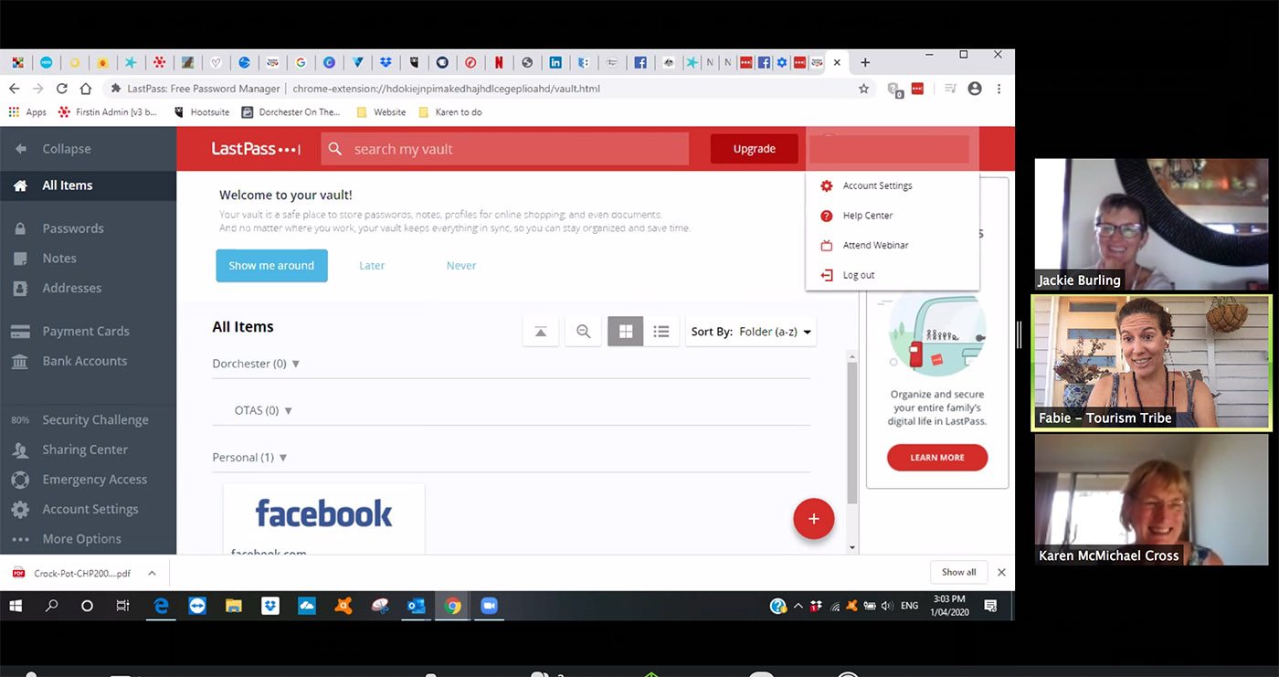Open the Payment Cards section

pos(70,331)
